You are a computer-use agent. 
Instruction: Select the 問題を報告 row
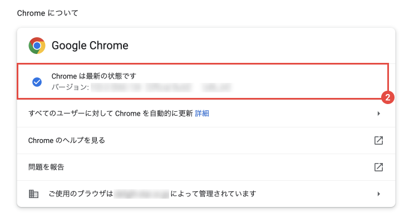point(206,167)
